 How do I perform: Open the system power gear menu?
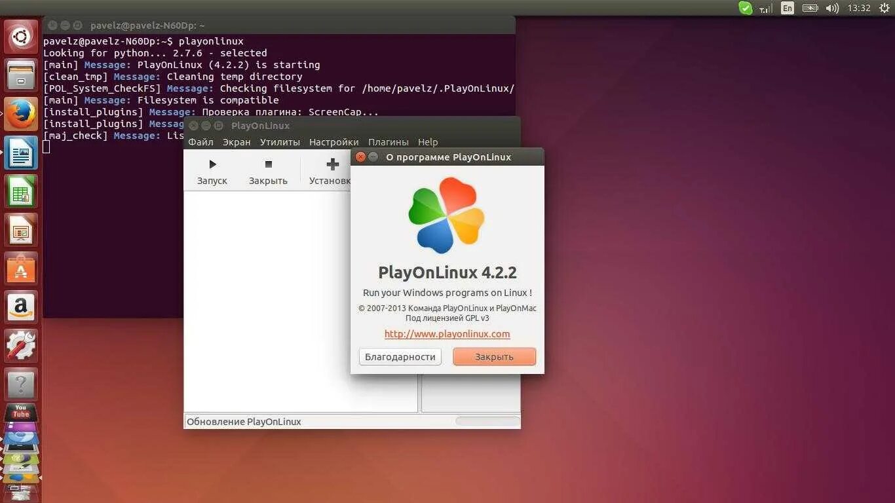(x=884, y=8)
